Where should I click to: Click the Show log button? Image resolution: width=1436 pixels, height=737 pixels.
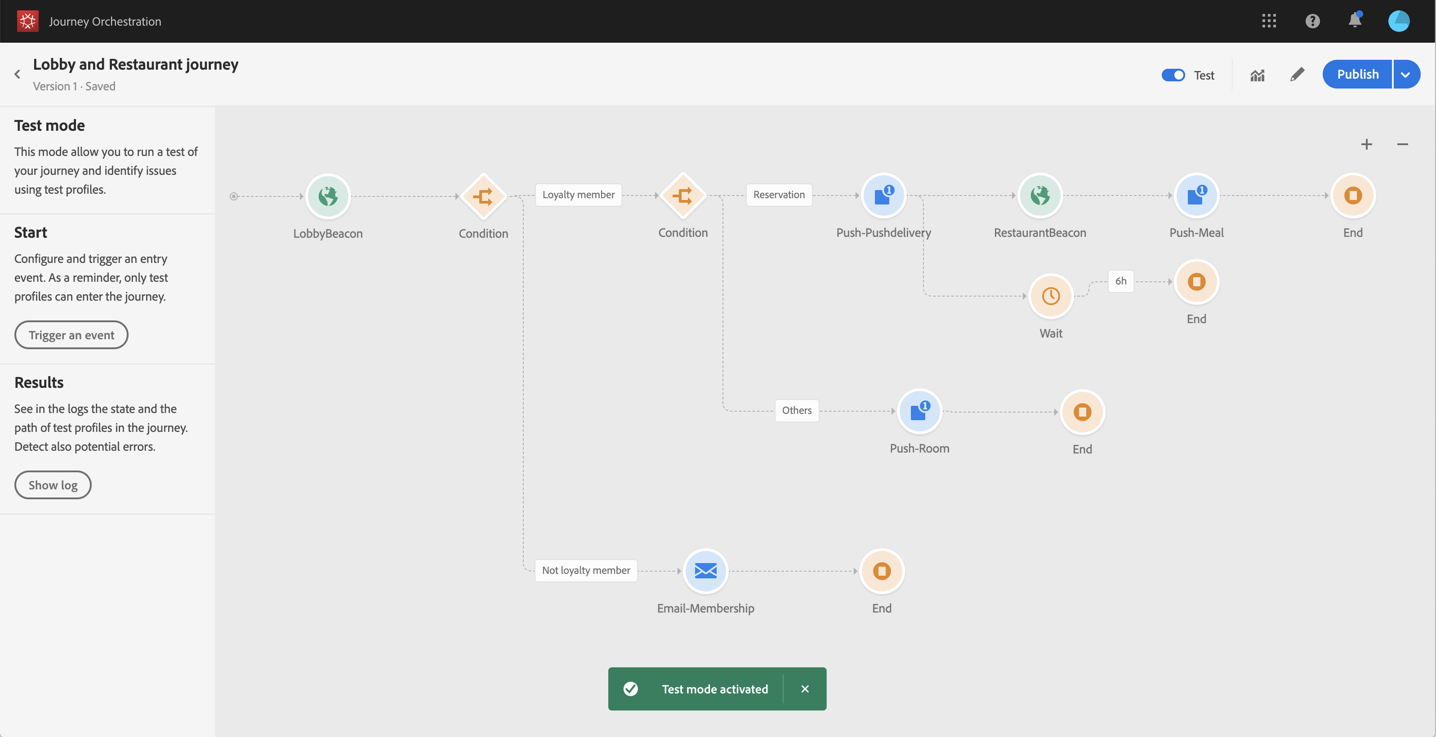tap(53, 484)
